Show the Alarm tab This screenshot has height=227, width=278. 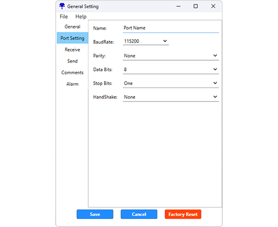click(x=72, y=84)
